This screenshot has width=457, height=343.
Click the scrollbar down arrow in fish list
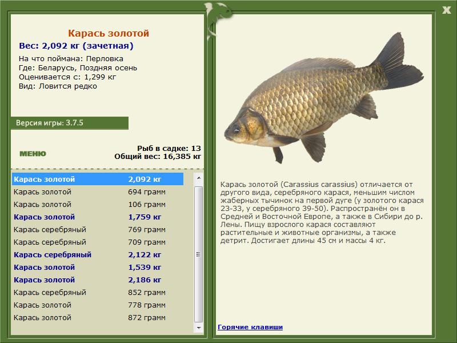click(x=199, y=328)
